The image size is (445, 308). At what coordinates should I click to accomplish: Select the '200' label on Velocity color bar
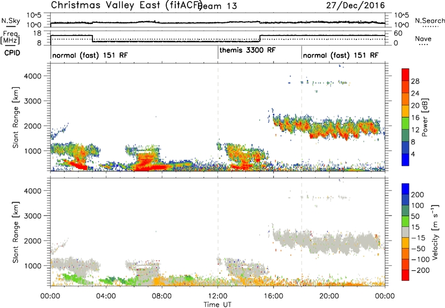(418, 195)
